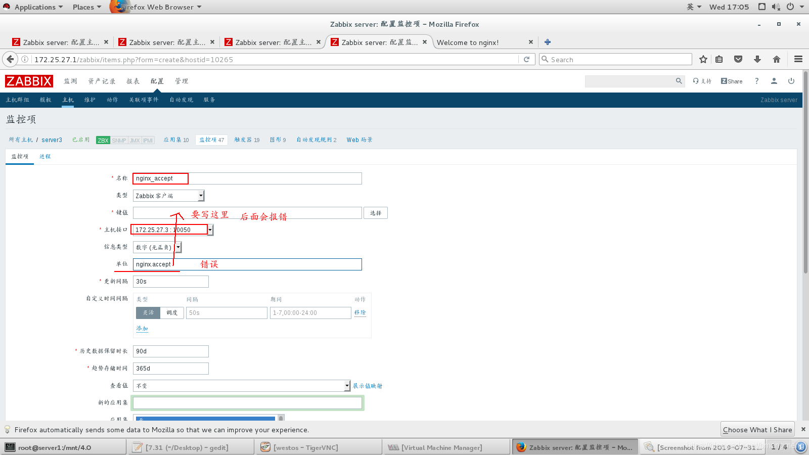This screenshot has width=809, height=455.
Task: Click the ZABBIX logo
Action: [29, 81]
